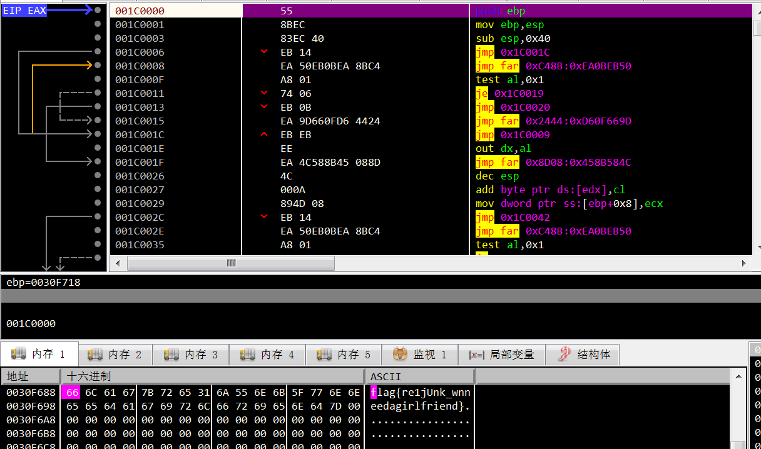Click opcode bytes 'EA 9D660FD6 4424'
This screenshot has height=449, width=761.
(330, 121)
